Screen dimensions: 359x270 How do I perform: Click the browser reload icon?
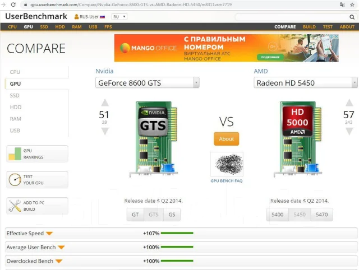point(13,4)
